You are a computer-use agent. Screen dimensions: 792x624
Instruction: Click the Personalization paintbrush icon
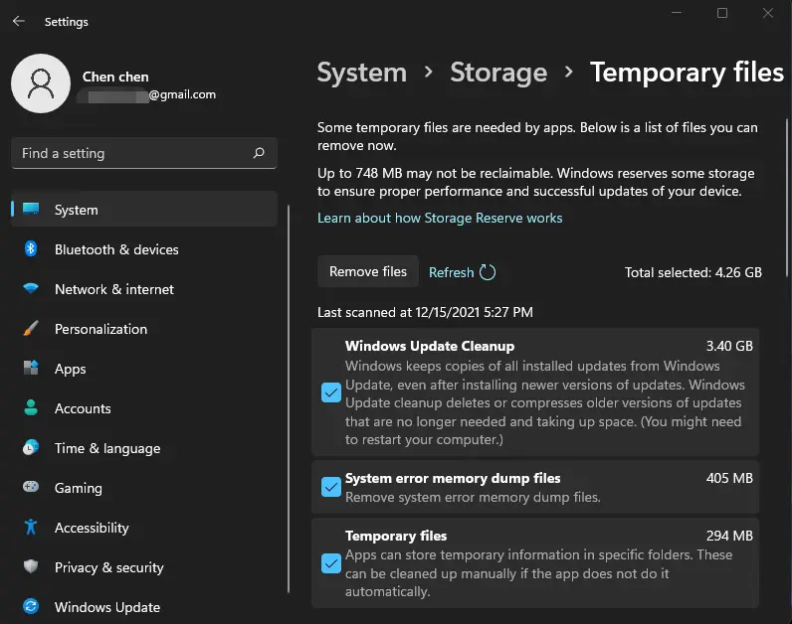pos(31,328)
